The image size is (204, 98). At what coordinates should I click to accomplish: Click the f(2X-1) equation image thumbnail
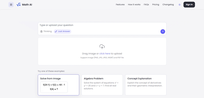(x=54, y=87)
